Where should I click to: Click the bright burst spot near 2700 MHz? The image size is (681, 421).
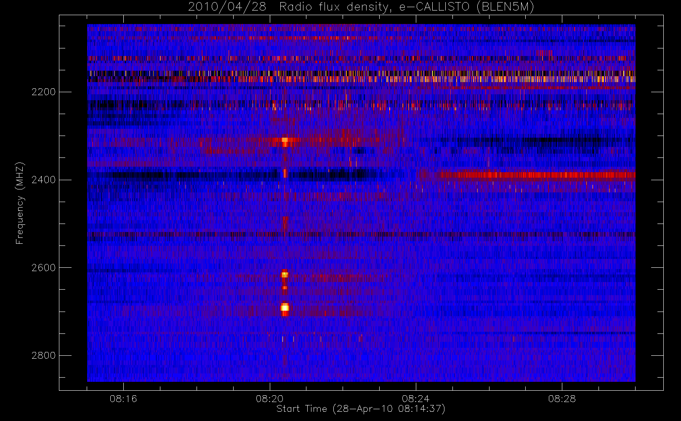click(285, 308)
